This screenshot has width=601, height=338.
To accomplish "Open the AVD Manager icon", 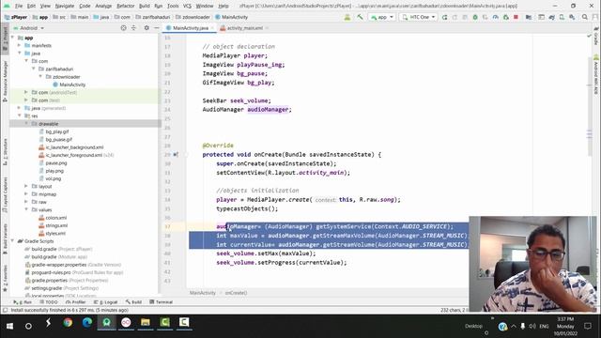I will coord(562,17).
